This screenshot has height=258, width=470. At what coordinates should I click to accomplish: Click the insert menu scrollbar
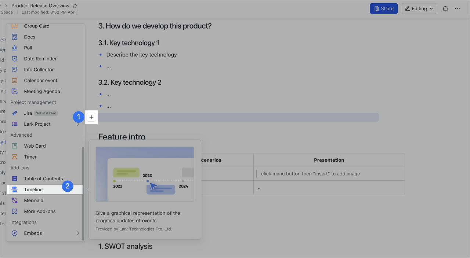pos(83,193)
